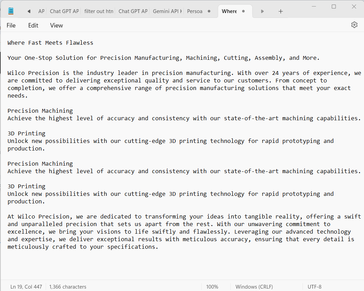Switch to Persoa tab

pyautogui.click(x=195, y=11)
